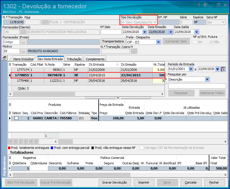Open the Produtos grid column chooser icon
This screenshot has height=189, width=230.
9,105
